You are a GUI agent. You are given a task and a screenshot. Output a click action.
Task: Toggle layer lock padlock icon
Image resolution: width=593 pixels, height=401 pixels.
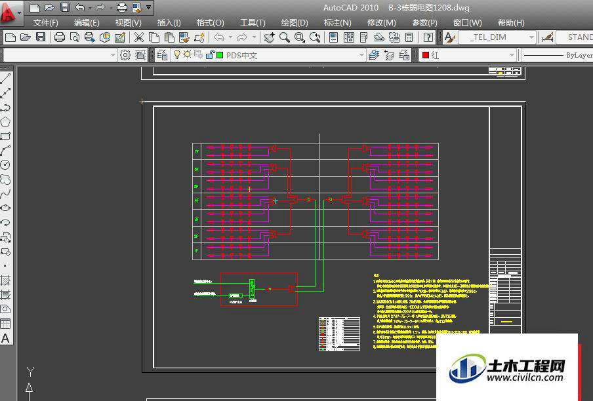coord(210,55)
